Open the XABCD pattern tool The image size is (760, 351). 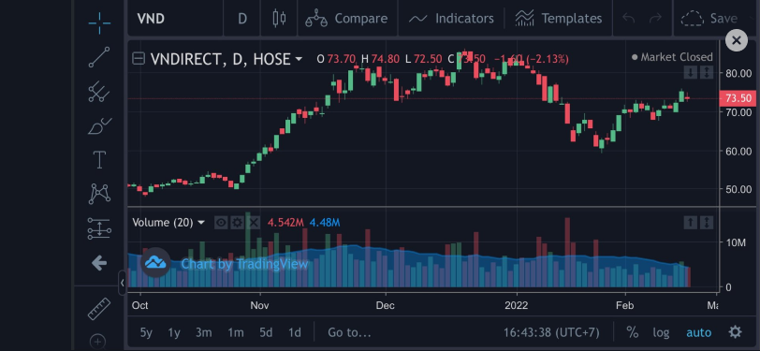[x=99, y=194]
